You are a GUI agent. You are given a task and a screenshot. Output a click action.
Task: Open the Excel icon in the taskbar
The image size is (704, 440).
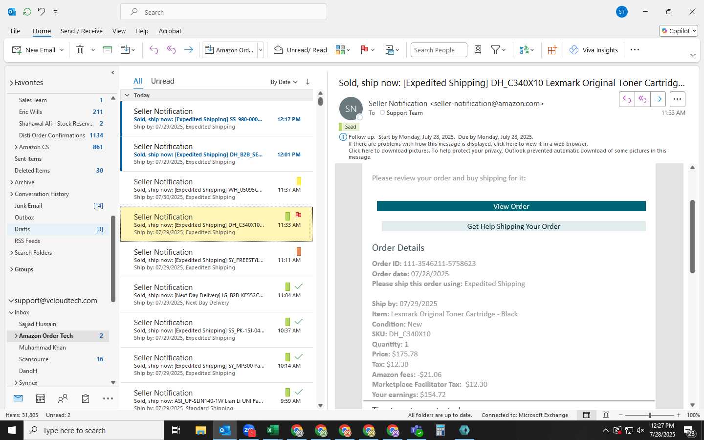tap(272, 430)
